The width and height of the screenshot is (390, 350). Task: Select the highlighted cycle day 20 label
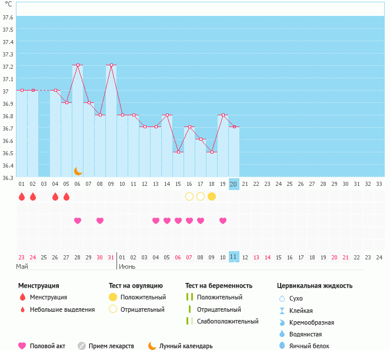(234, 184)
